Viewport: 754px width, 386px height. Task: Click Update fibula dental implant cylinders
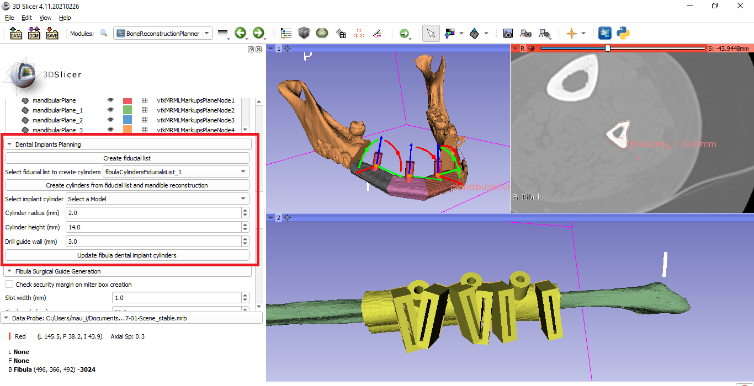(x=127, y=255)
